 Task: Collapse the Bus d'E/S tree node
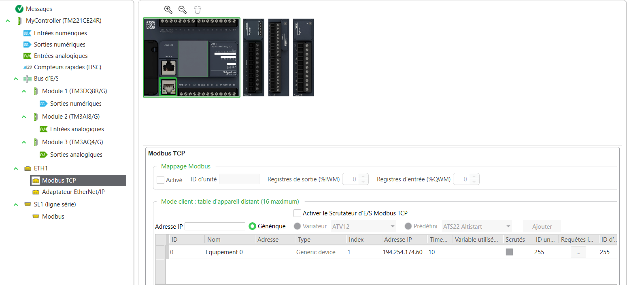tap(16, 79)
